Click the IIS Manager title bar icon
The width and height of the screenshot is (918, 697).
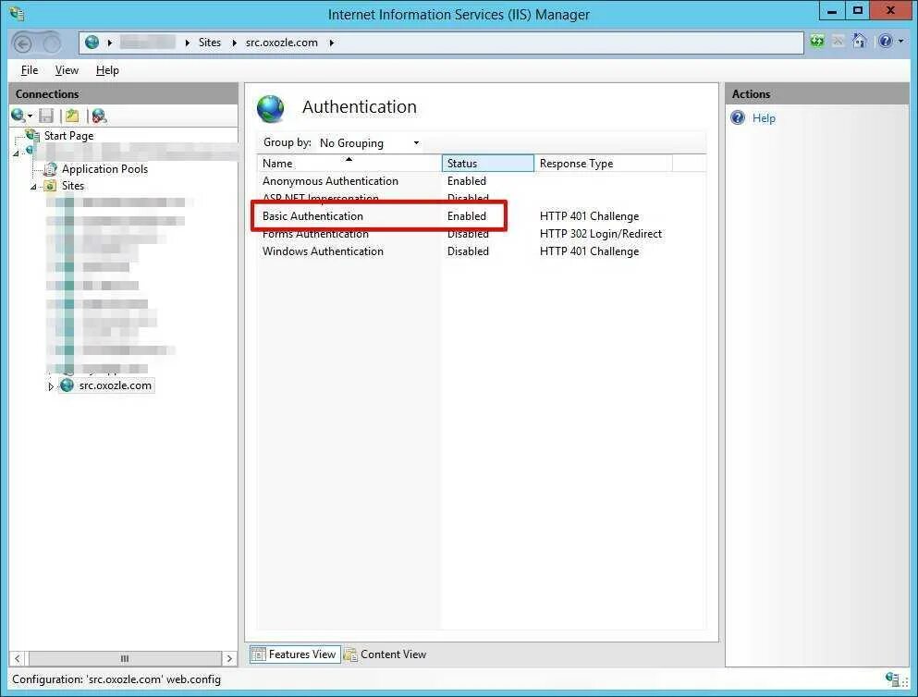pyautogui.click(x=17, y=14)
